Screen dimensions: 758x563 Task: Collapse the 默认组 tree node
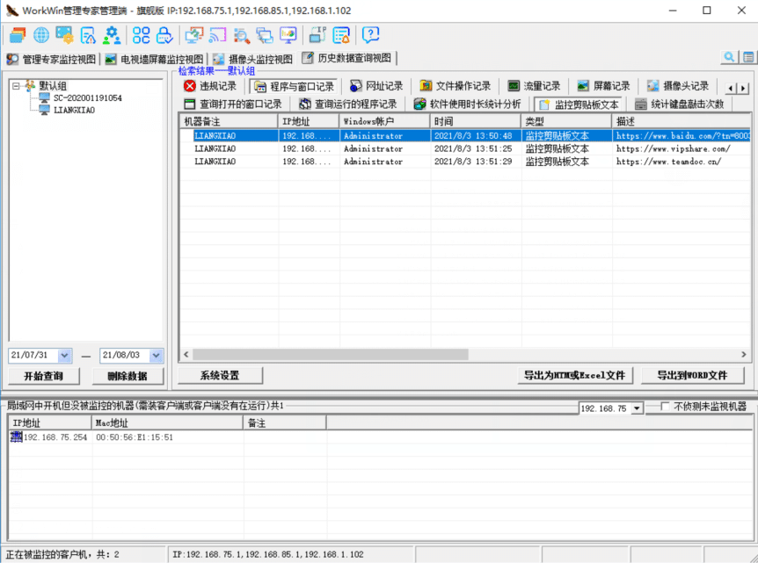point(16,86)
